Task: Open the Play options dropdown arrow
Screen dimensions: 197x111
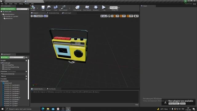Action: [108, 8]
